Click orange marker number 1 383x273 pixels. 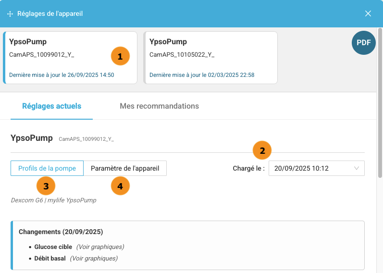120,56
